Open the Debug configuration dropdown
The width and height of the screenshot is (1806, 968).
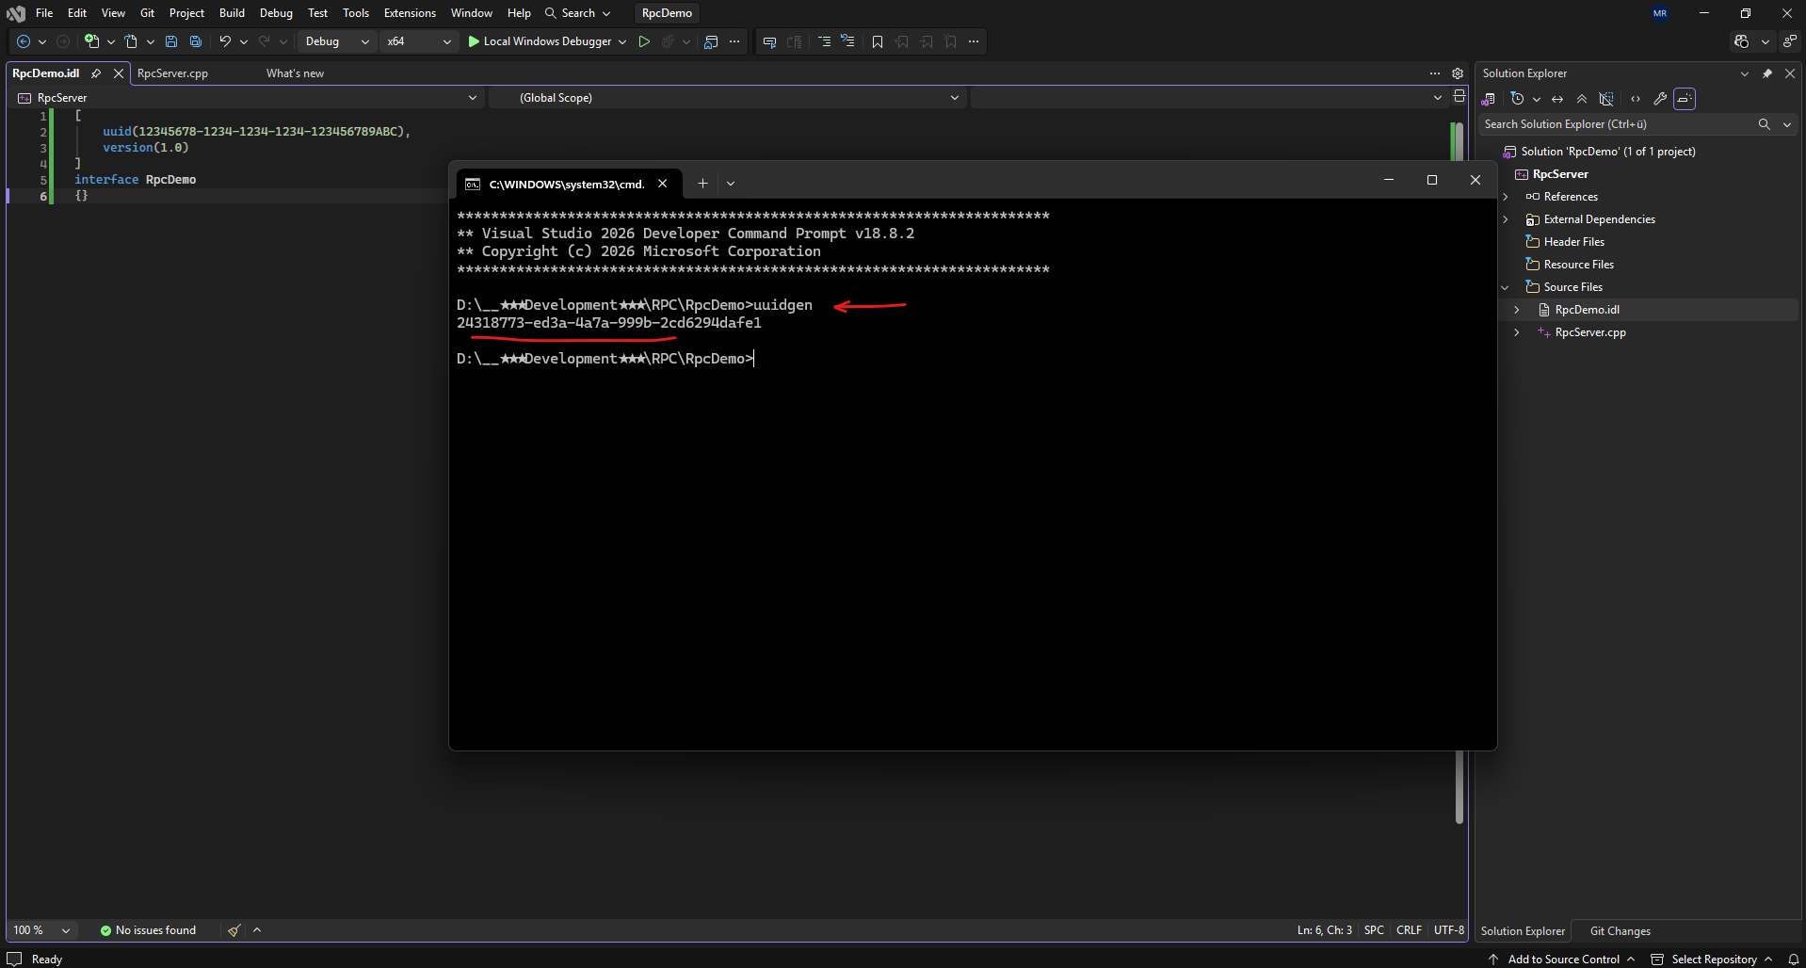click(337, 41)
